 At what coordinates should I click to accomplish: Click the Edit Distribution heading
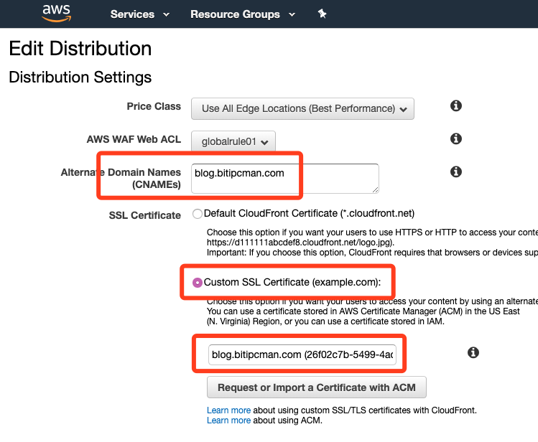[x=80, y=49]
